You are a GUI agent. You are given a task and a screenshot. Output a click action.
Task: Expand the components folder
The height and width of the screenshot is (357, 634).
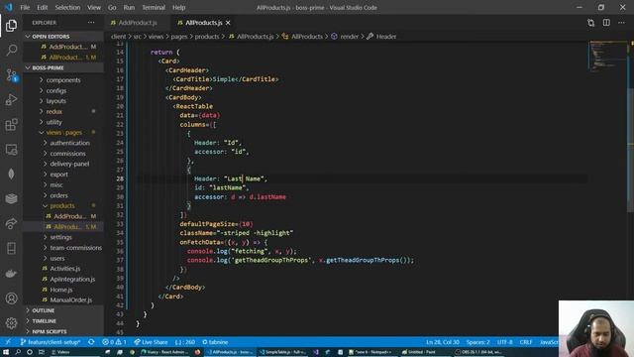click(63, 80)
